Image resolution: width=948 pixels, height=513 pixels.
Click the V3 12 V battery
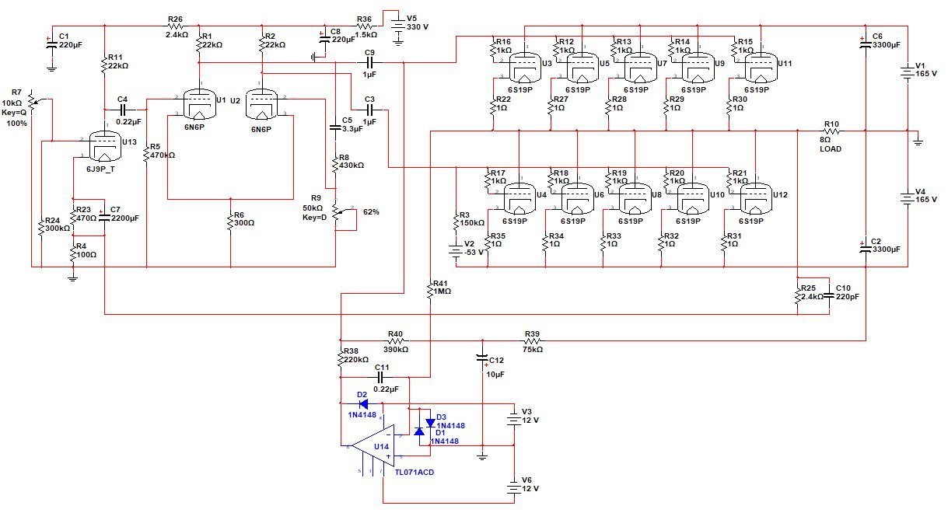513,420
